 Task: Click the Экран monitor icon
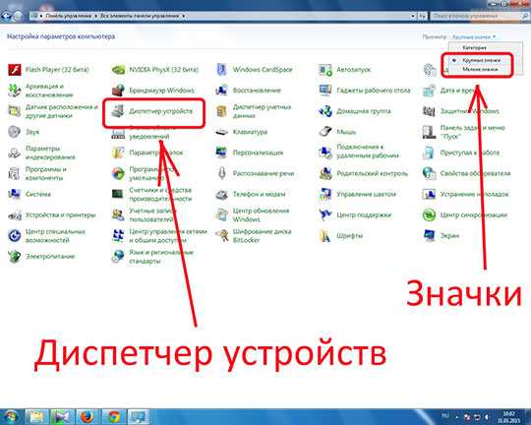(429, 236)
